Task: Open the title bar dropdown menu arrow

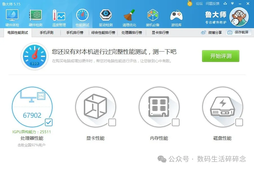Action: (233, 3)
